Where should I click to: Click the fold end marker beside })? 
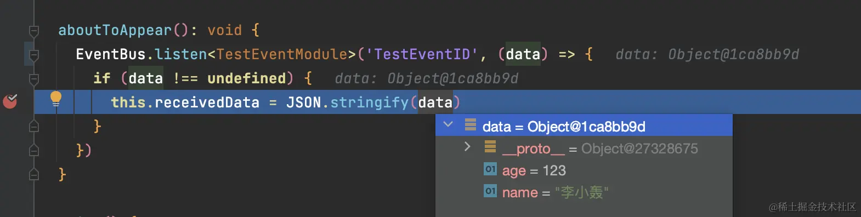click(x=34, y=150)
